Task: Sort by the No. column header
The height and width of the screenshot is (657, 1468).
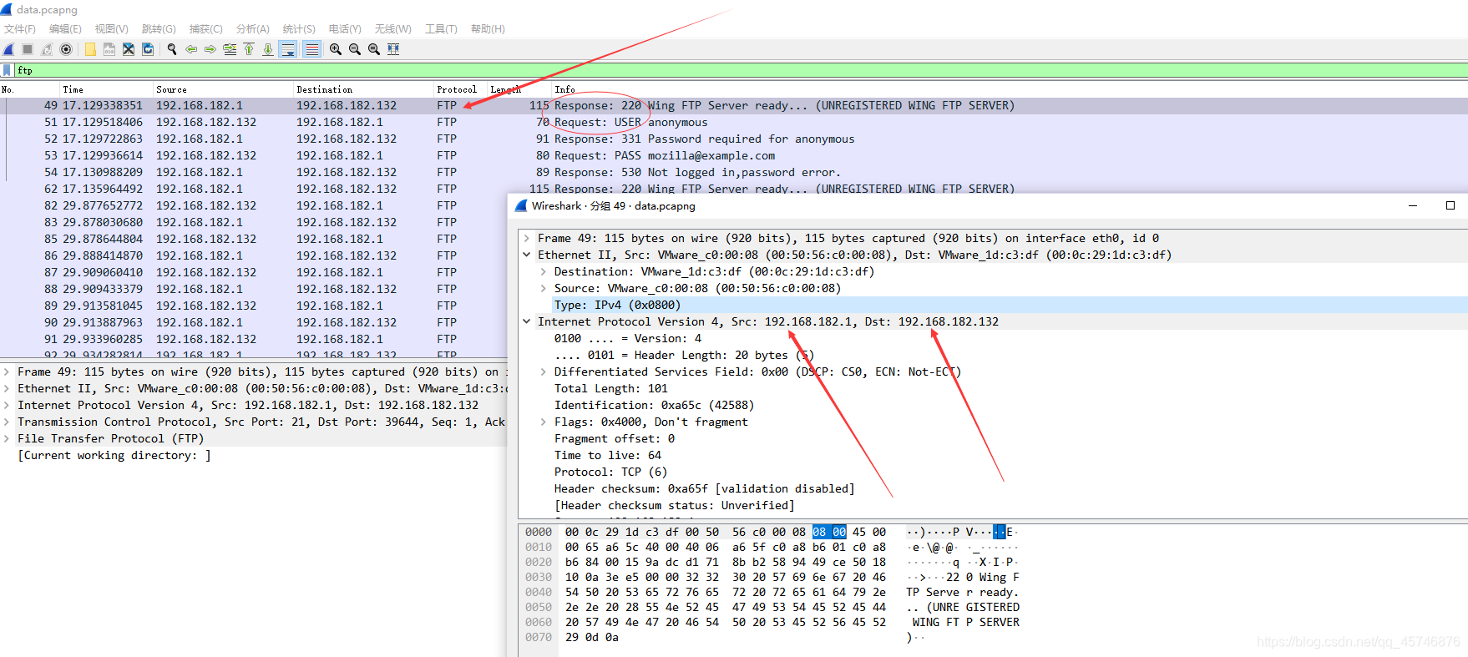Action: [x=30, y=89]
